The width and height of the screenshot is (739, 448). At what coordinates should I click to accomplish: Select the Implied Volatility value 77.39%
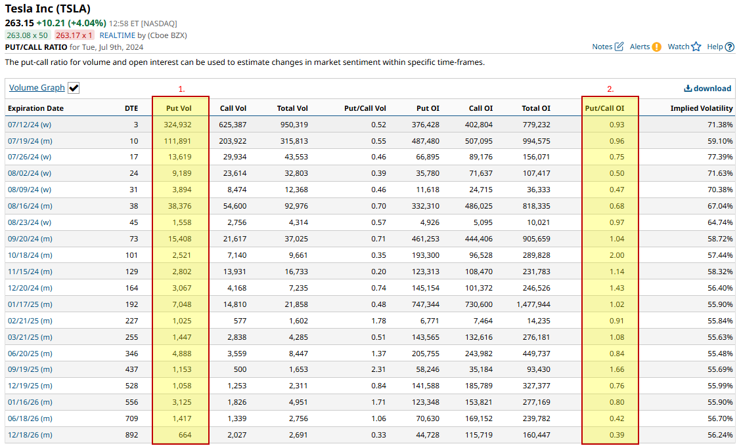[720, 157]
